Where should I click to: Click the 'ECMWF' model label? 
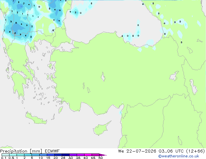coord(52,151)
